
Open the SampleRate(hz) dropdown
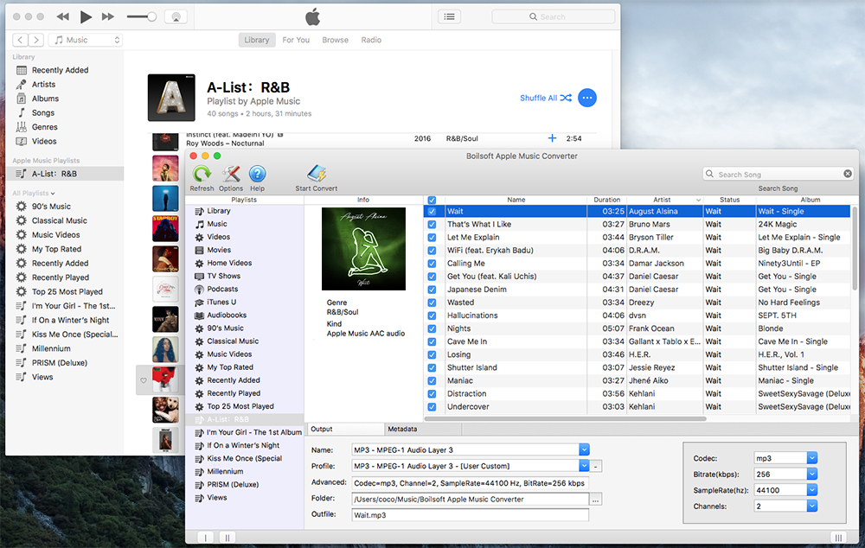click(812, 490)
